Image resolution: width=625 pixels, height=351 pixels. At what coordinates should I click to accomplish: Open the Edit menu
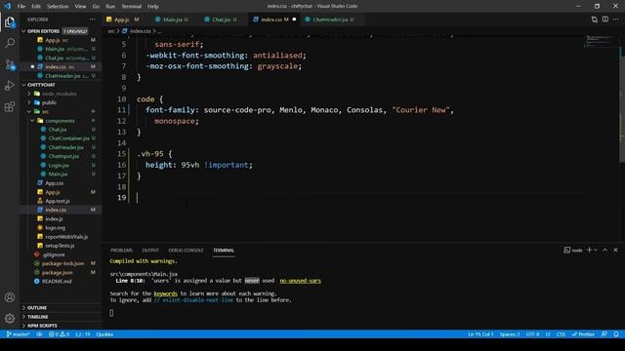click(36, 6)
